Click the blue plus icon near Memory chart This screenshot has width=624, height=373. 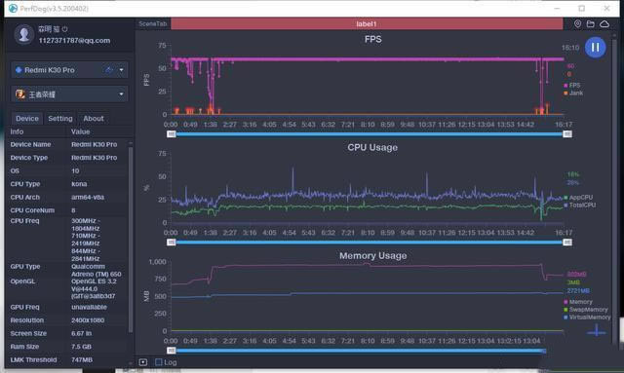(x=596, y=330)
